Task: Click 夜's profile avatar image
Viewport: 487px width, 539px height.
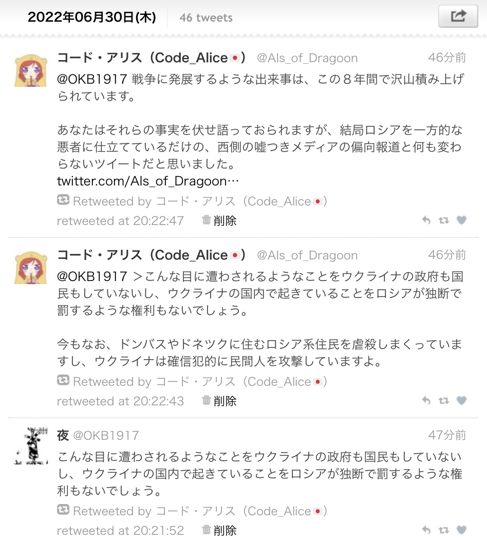Action: [x=31, y=446]
